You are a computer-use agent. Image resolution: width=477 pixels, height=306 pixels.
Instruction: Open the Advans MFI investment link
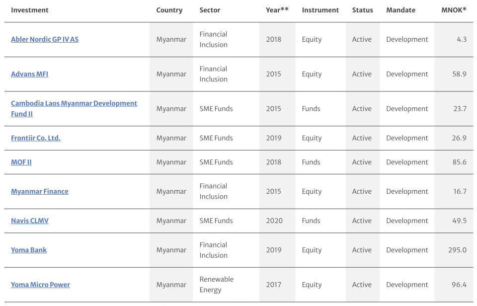coord(29,74)
